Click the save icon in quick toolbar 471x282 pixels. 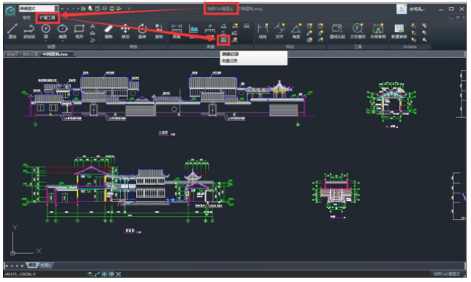(x=97, y=9)
